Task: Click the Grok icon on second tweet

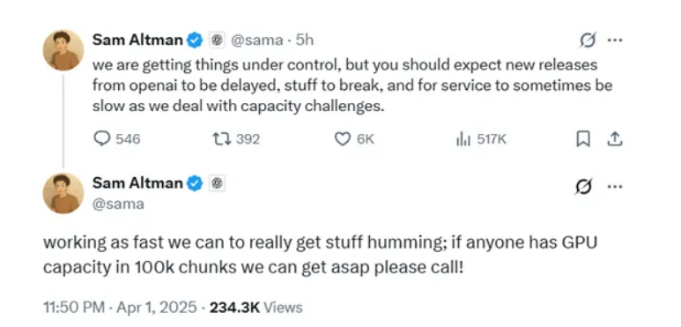Action: pyautogui.click(x=582, y=187)
